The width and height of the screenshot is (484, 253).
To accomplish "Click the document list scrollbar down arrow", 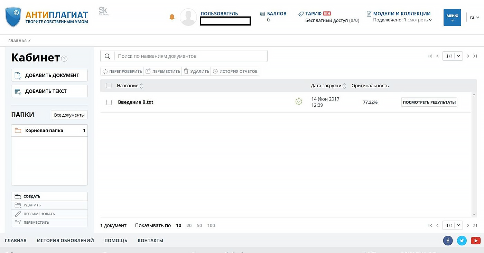I will point(474,214).
